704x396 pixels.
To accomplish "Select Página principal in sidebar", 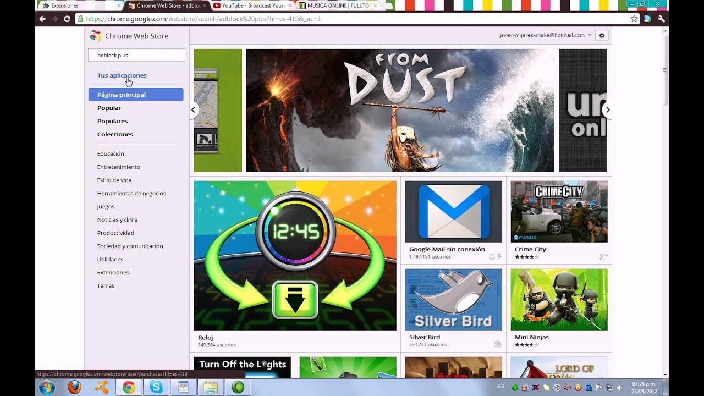I will 136,95.
